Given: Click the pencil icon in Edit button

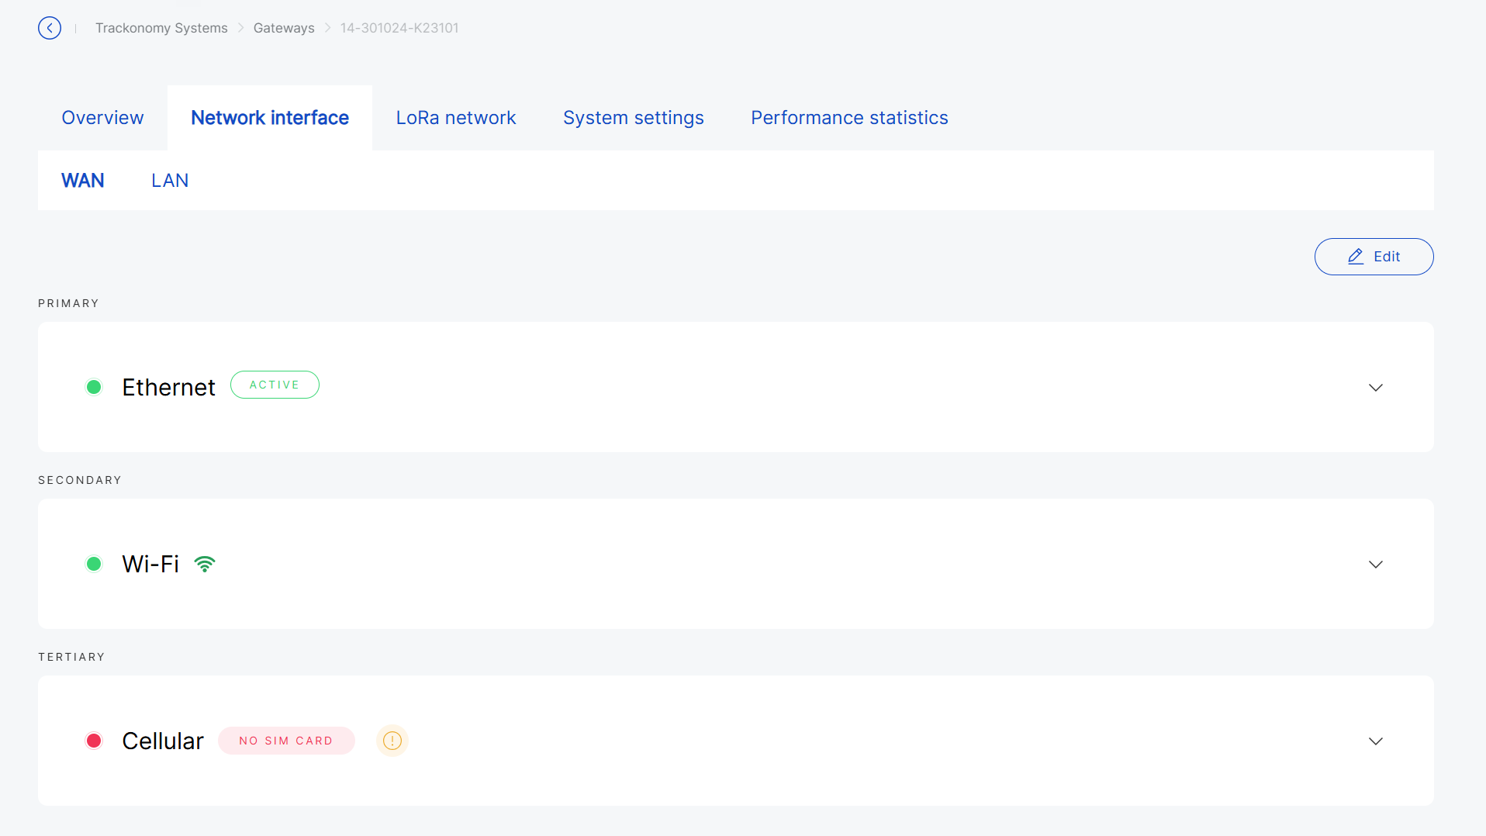Looking at the screenshot, I should (x=1356, y=257).
